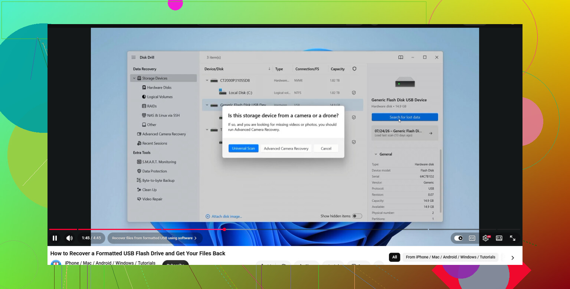
Task: Pause the YouTube video
Action: click(55, 238)
